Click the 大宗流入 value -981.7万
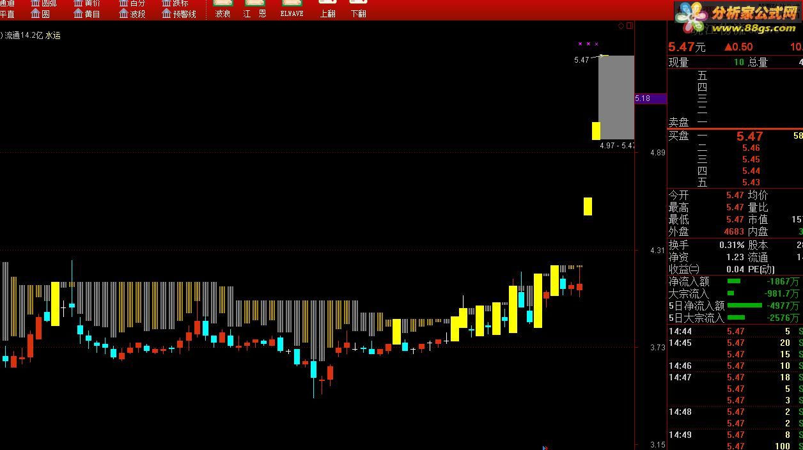 (x=781, y=294)
